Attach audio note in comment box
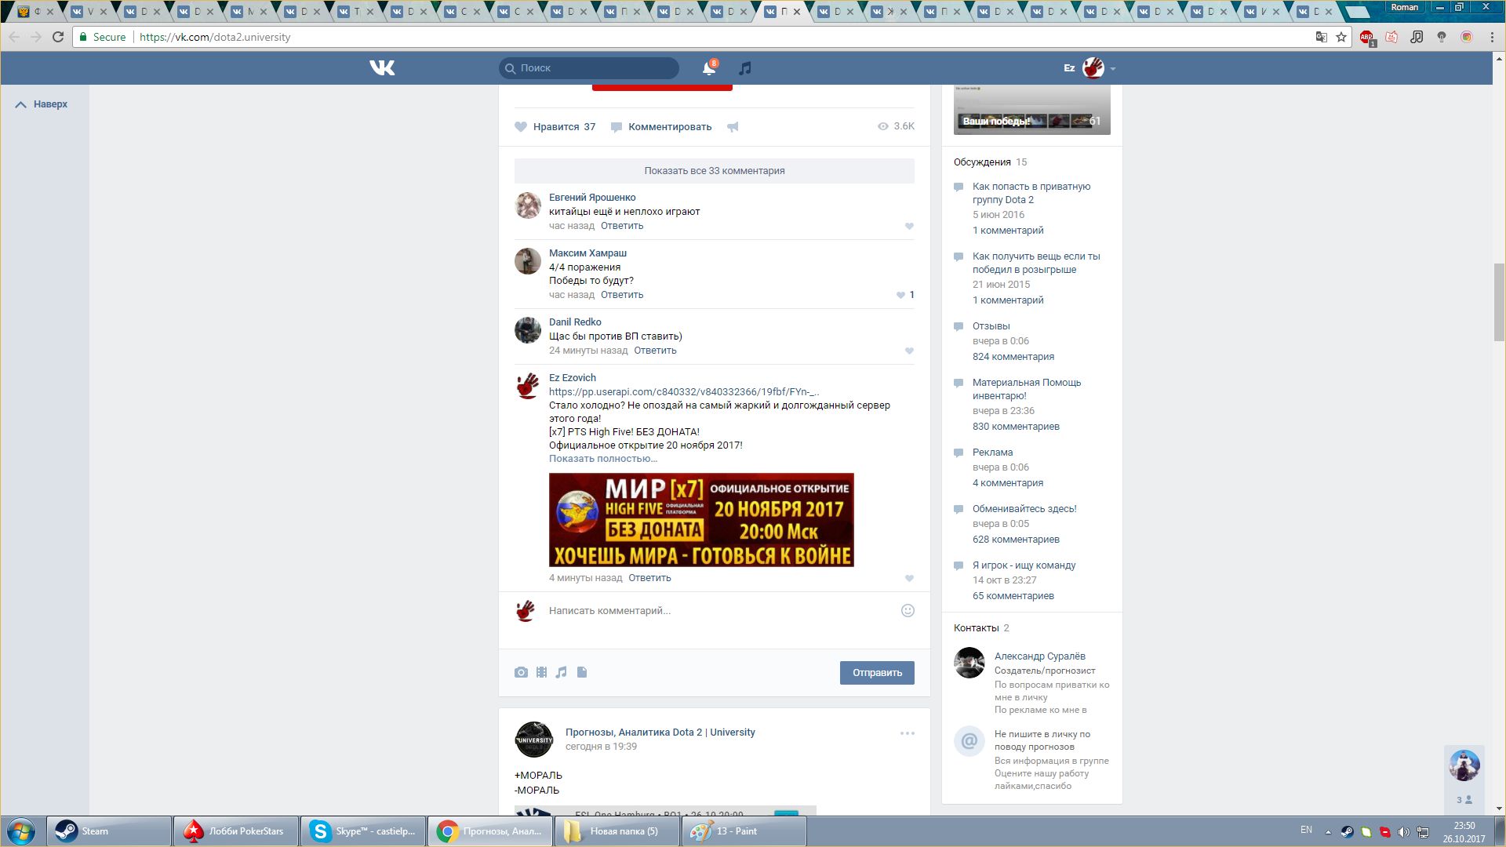 561,672
